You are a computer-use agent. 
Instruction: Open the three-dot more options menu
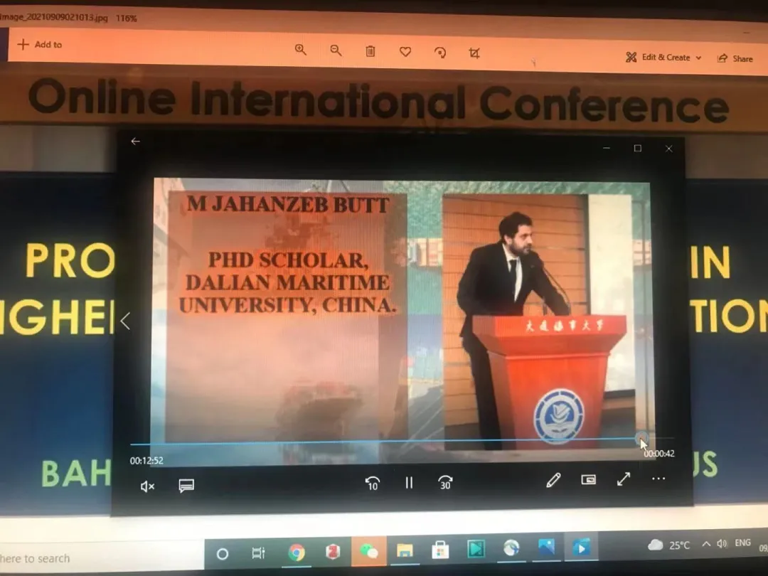tap(658, 479)
